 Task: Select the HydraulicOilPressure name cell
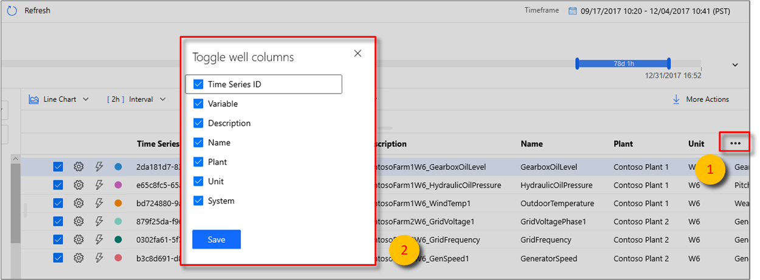coord(556,185)
